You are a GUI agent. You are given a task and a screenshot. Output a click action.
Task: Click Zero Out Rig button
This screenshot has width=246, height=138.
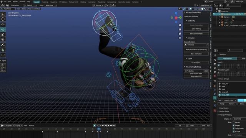point(196,29)
